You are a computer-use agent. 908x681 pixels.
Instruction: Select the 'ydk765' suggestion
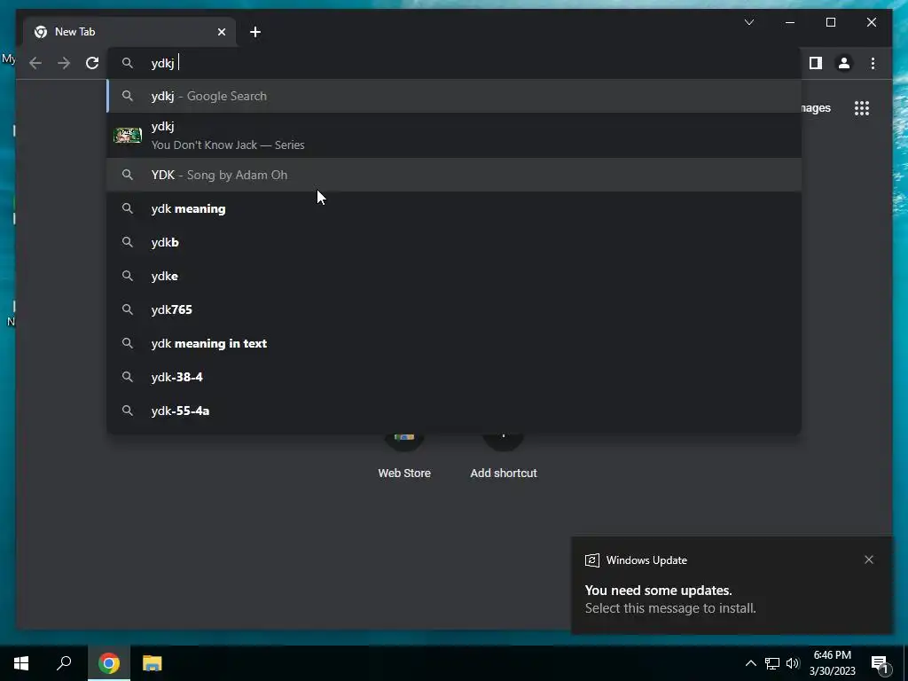coord(454,309)
